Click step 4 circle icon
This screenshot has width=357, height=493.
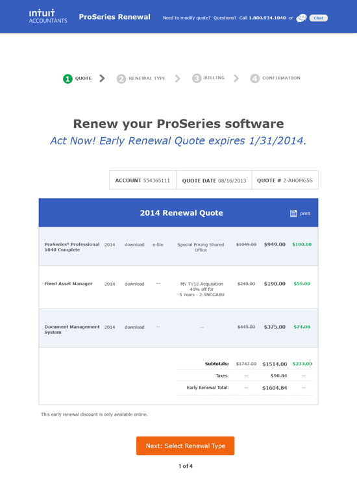[x=255, y=79]
